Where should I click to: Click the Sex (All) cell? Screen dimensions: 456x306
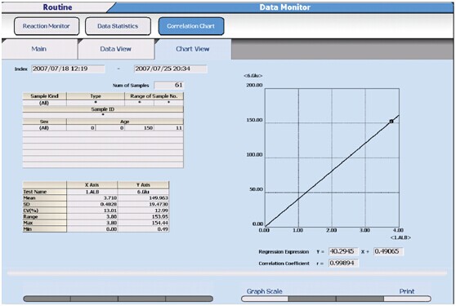[x=44, y=128]
